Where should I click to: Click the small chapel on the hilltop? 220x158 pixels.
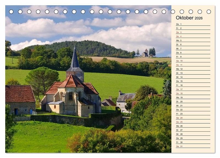(145, 53)
